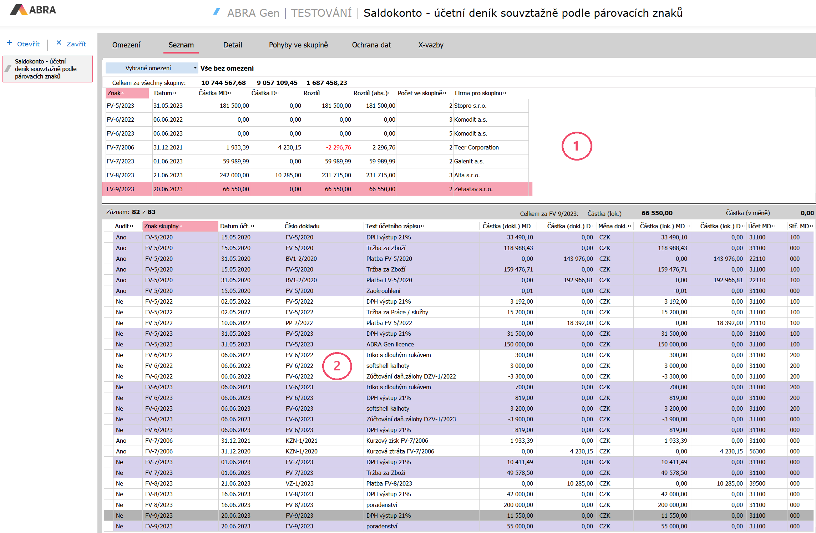Click sort square on Text účetního zápisu
This screenshot has width=816, height=533.
click(x=423, y=226)
